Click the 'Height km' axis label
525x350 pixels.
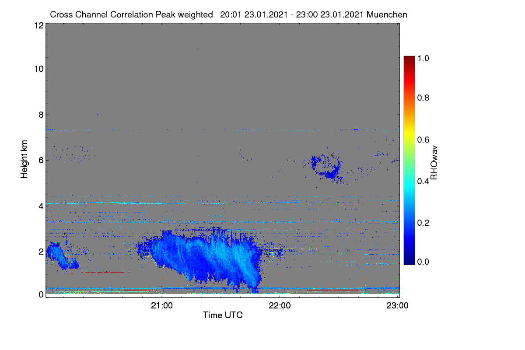click(x=24, y=160)
